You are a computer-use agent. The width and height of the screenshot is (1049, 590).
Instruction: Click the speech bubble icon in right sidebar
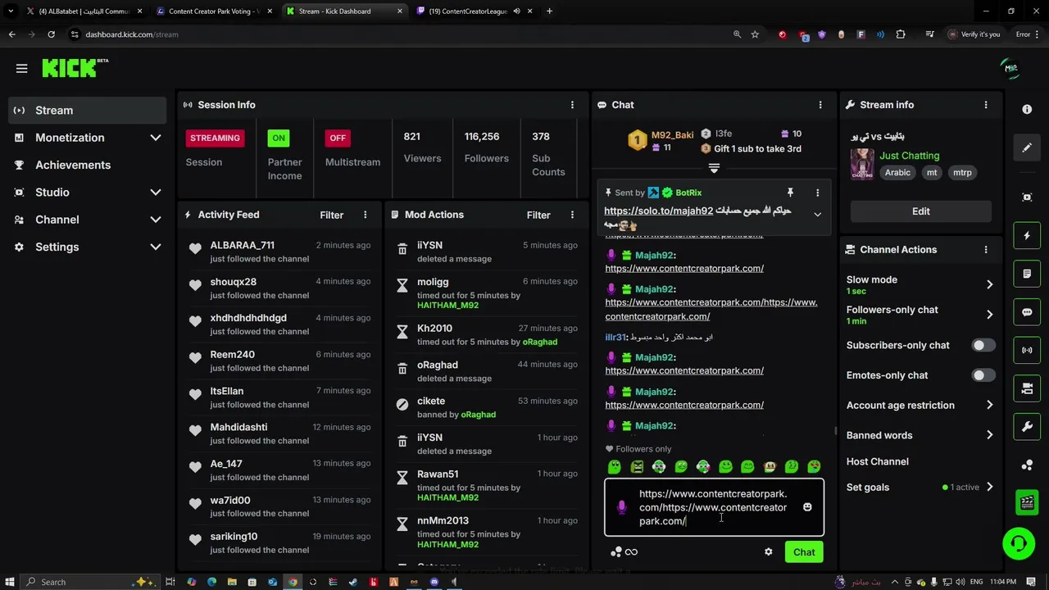pyautogui.click(x=1027, y=312)
